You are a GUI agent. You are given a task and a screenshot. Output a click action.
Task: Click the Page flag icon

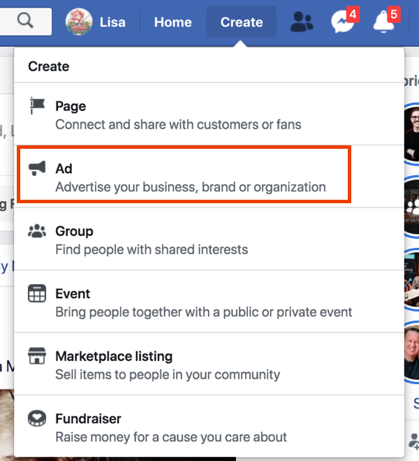[x=37, y=106]
